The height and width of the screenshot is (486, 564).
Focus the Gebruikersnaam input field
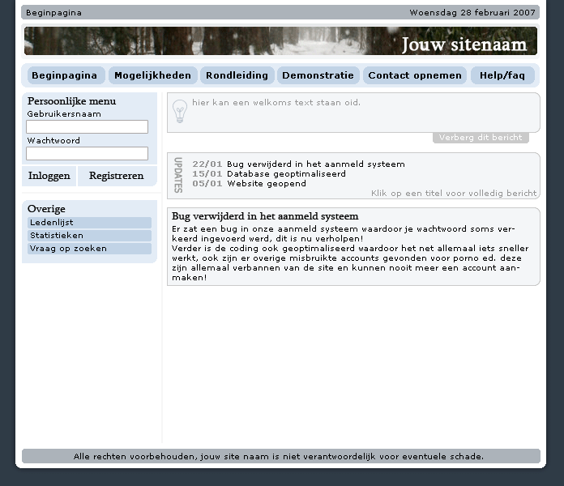click(87, 127)
